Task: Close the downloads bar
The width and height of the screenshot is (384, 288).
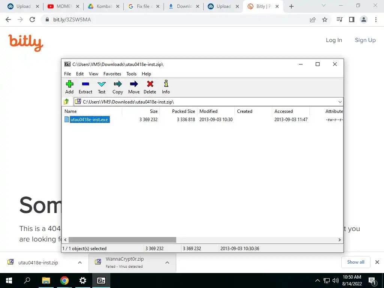Action: click(x=377, y=262)
